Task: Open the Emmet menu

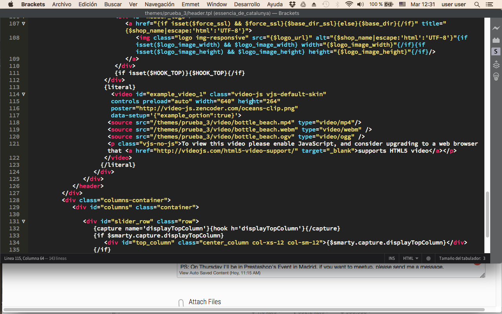Action: pyautogui.click(x=191, y=4)
